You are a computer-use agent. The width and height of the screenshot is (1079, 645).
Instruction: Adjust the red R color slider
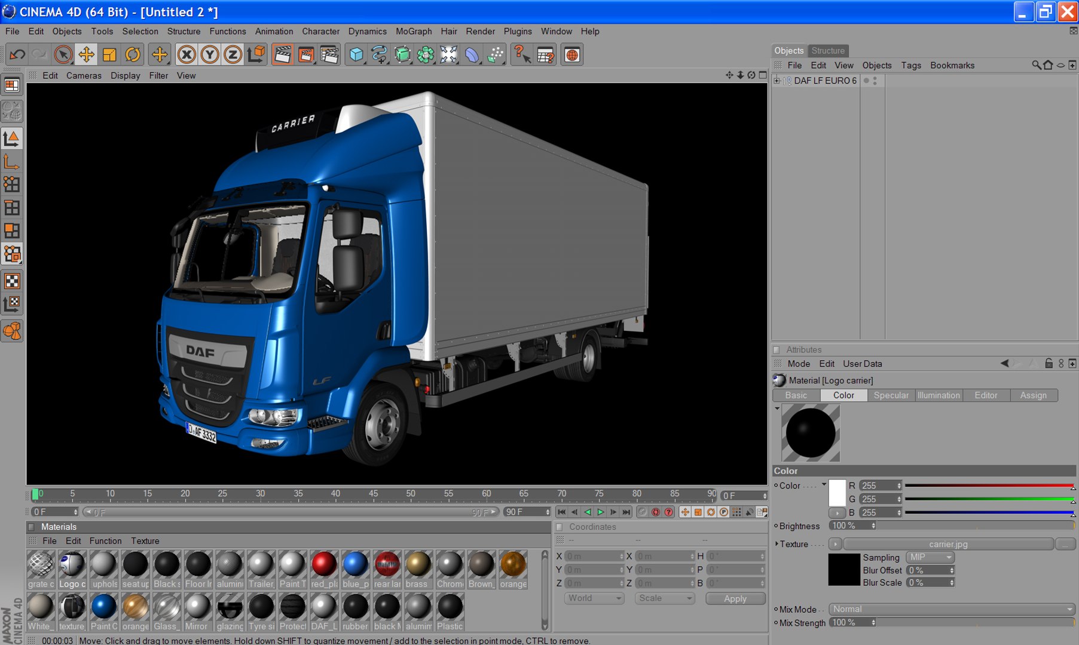[x=989, y=486]
